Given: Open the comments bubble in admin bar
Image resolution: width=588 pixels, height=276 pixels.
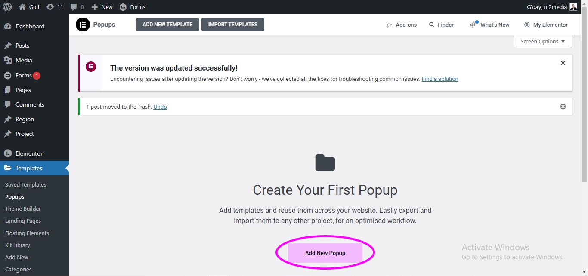Looking at the screenshot, I should click(77, 7).
